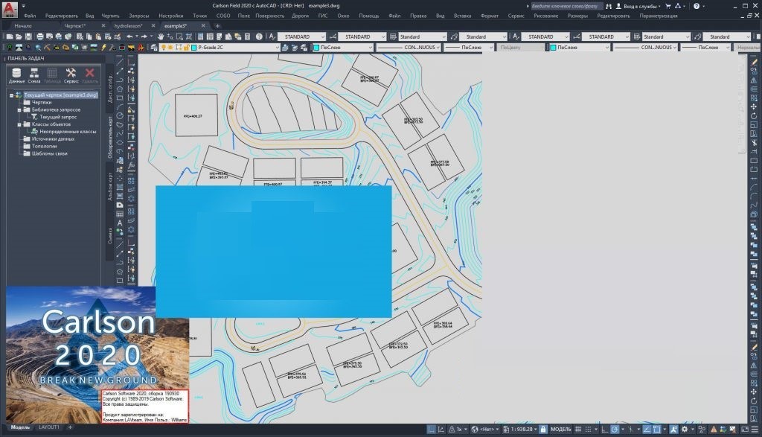Open the Обозреватель карт vertical tab
The width and height of the screenshot is (762, 437).
(110, 137)
